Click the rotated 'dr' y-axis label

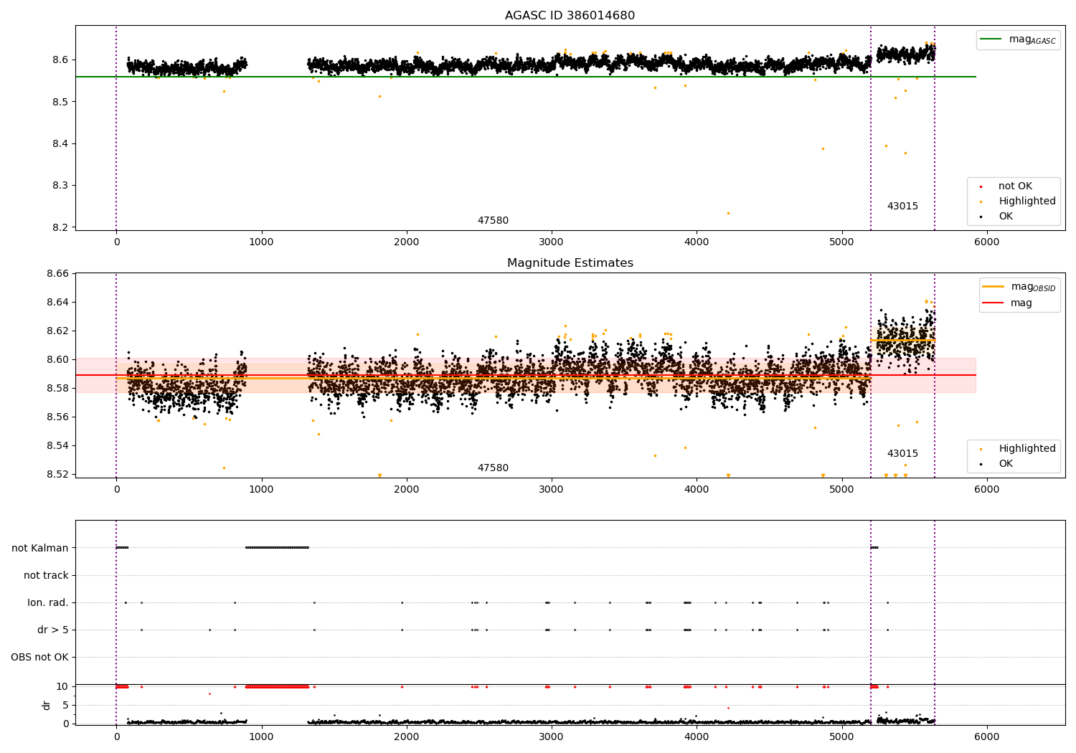(47, 705)
